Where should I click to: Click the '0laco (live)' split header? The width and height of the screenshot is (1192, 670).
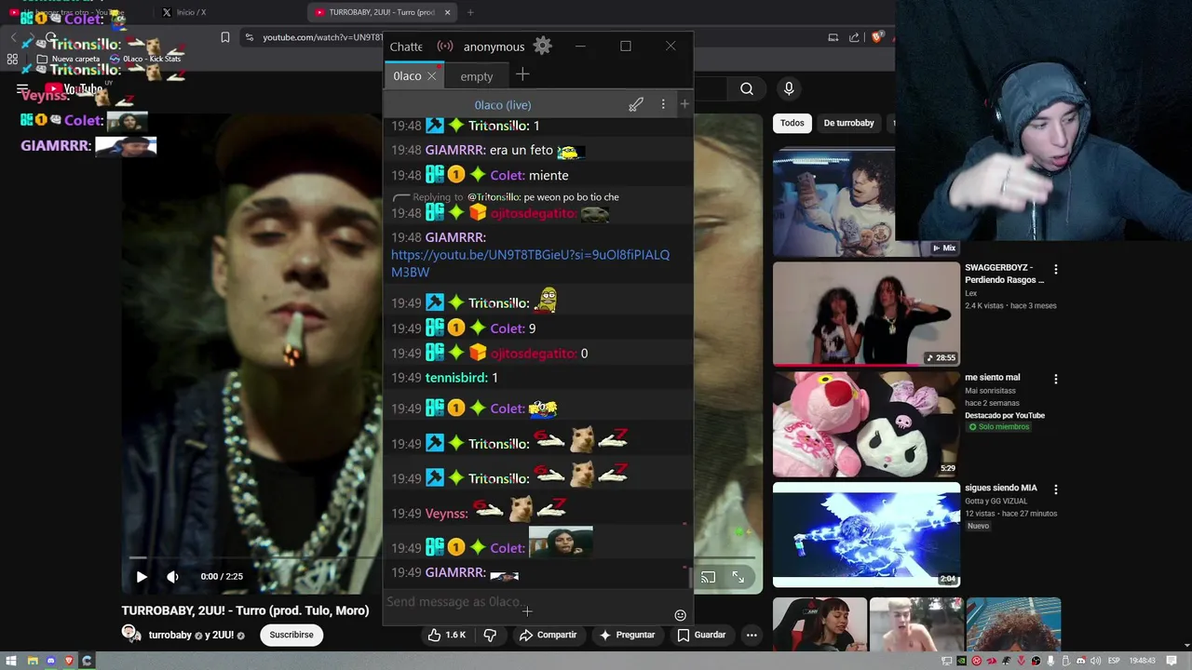click(503, 105)
